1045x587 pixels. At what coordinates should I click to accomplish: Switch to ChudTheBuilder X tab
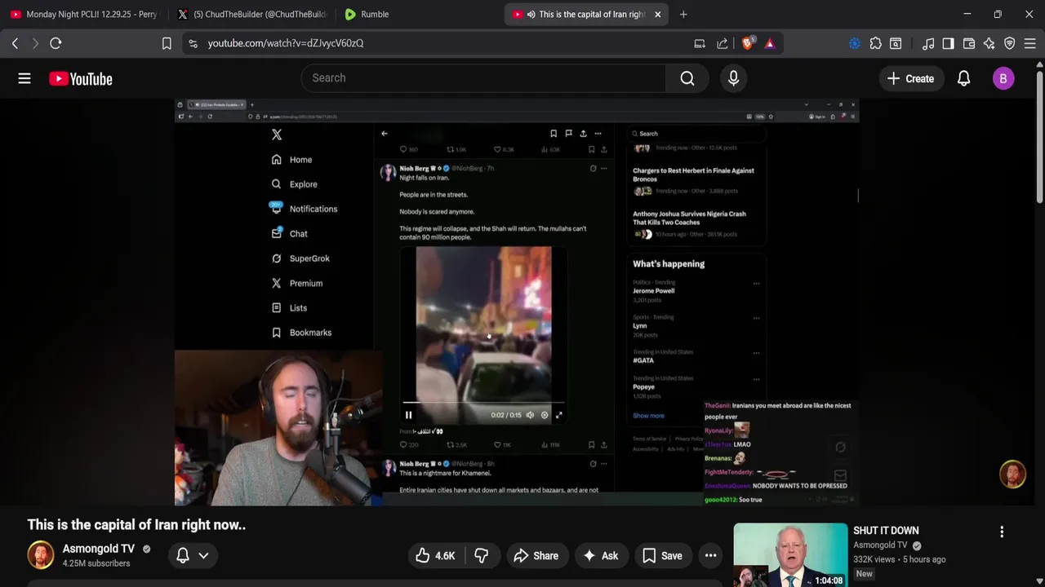251,14
